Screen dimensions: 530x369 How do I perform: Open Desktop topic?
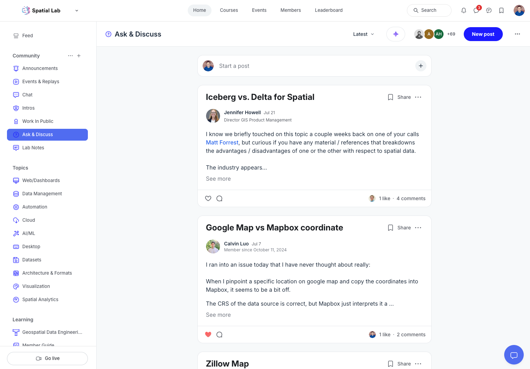pos(47,246)
